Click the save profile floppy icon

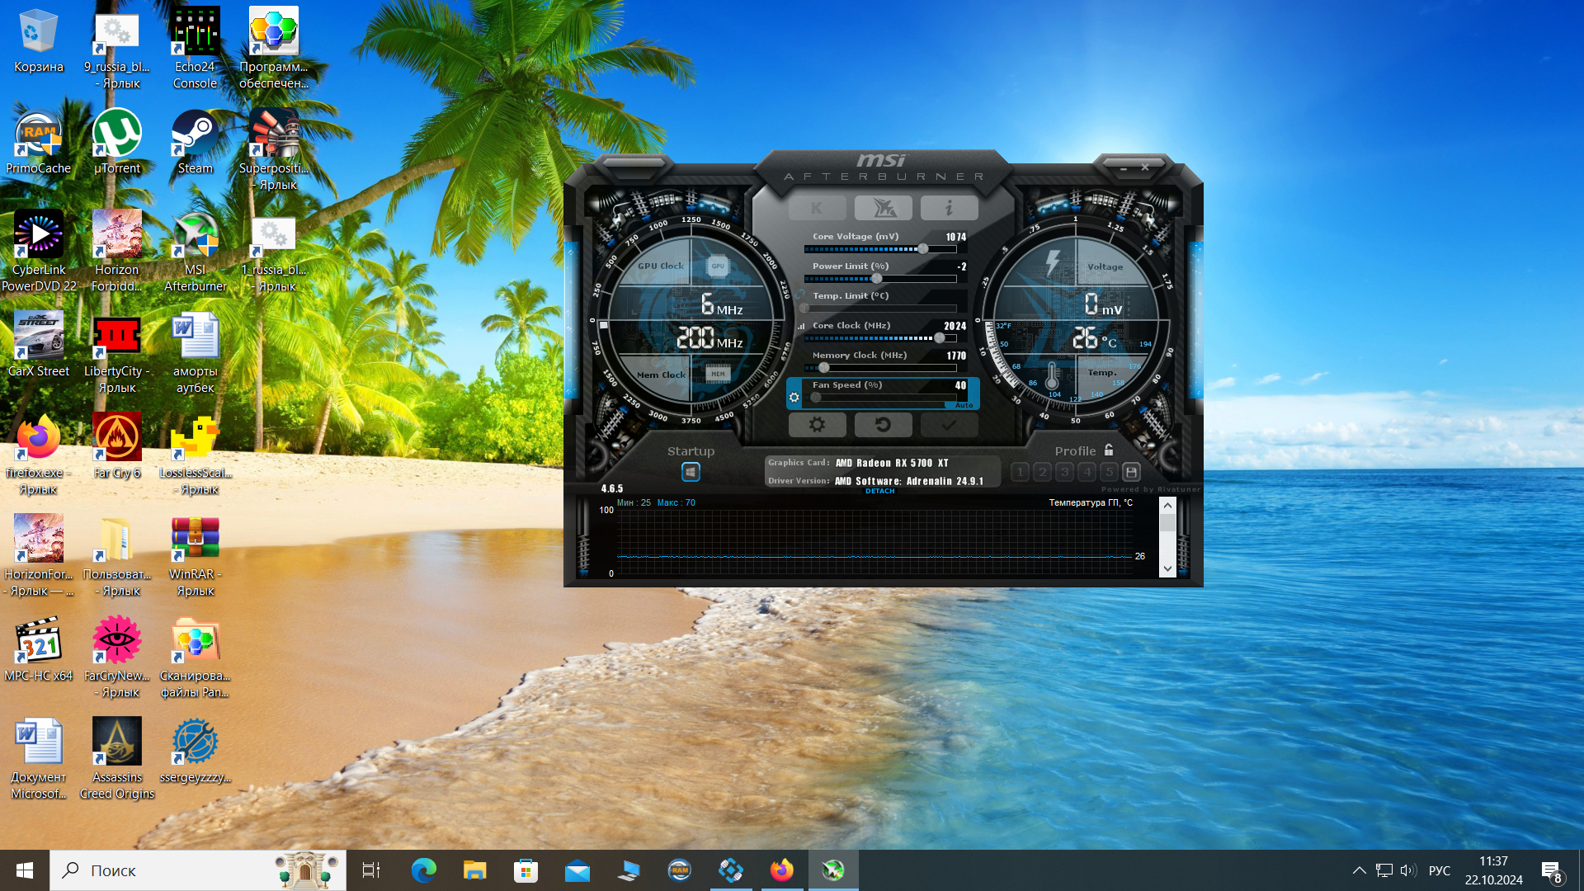coord(1131,472)
